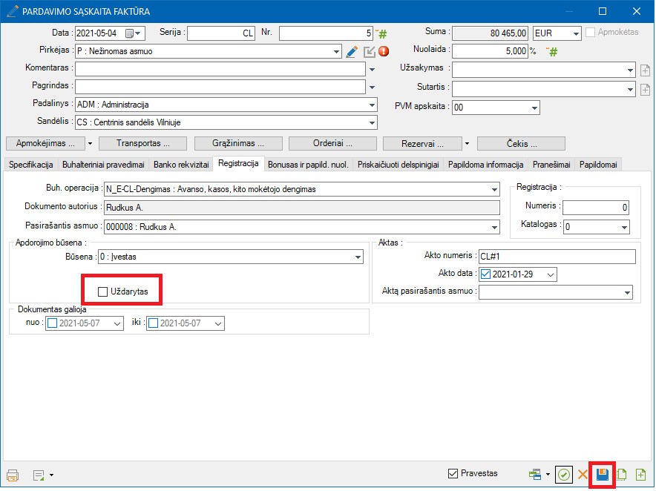Click the Nuolaida discount input field
The image size is (656, 491).
[x=490, y=51]
